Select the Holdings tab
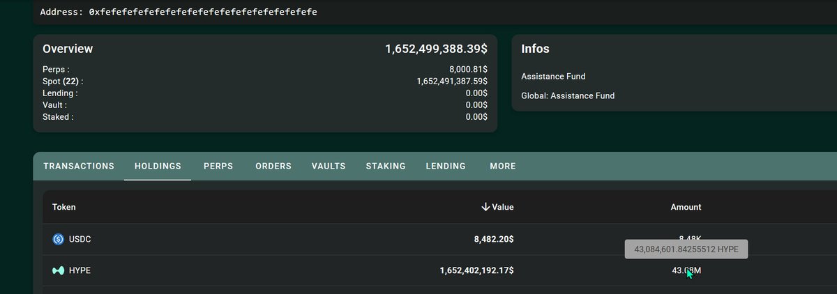 point(158,166)
